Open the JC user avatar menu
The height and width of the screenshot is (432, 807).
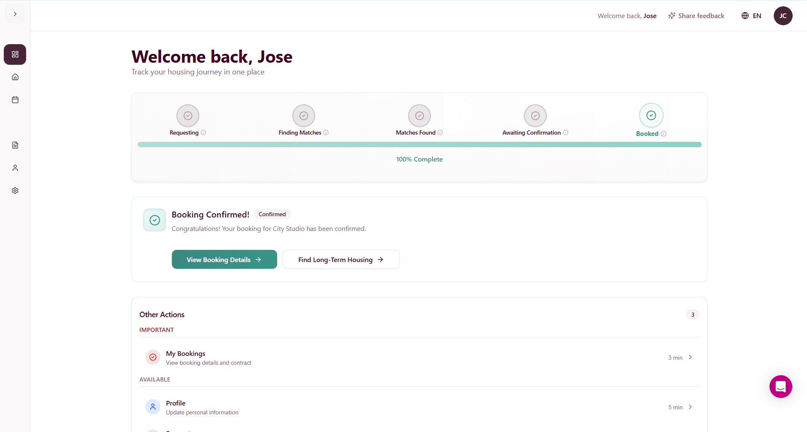[783, 16]
